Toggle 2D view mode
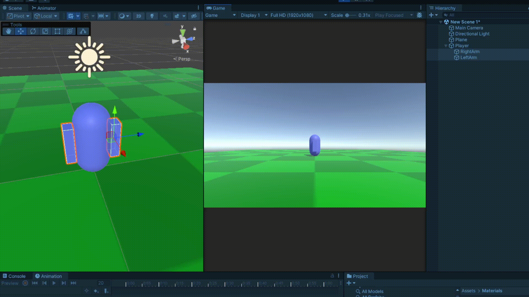Viewport: 529px width, 297px height. pyautogui.click(x=139, y=16)
